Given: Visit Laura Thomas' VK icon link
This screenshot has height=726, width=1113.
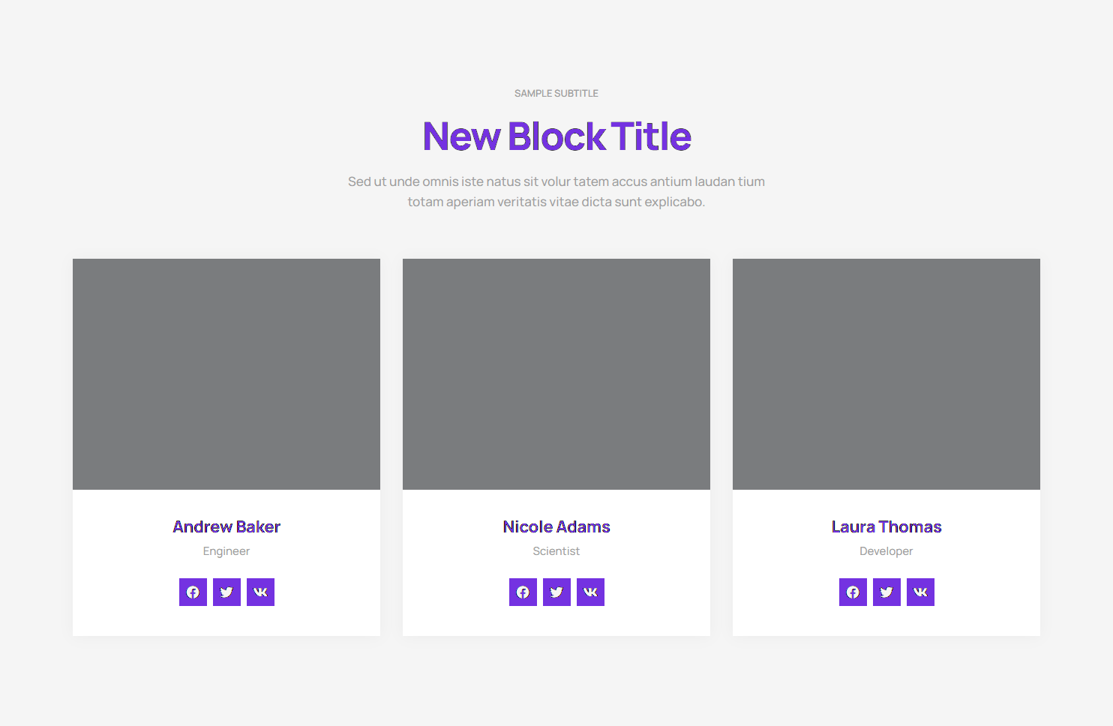Looking at the screenshot, I should pyautogui.click(x=920, y=592).
